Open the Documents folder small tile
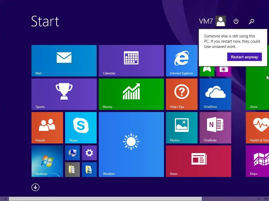This screenshot has height=201, width=269. click(x=73, y=170)
